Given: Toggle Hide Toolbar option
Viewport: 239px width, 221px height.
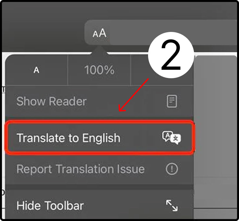Looking at the screenshot, I should coord(50,206).
